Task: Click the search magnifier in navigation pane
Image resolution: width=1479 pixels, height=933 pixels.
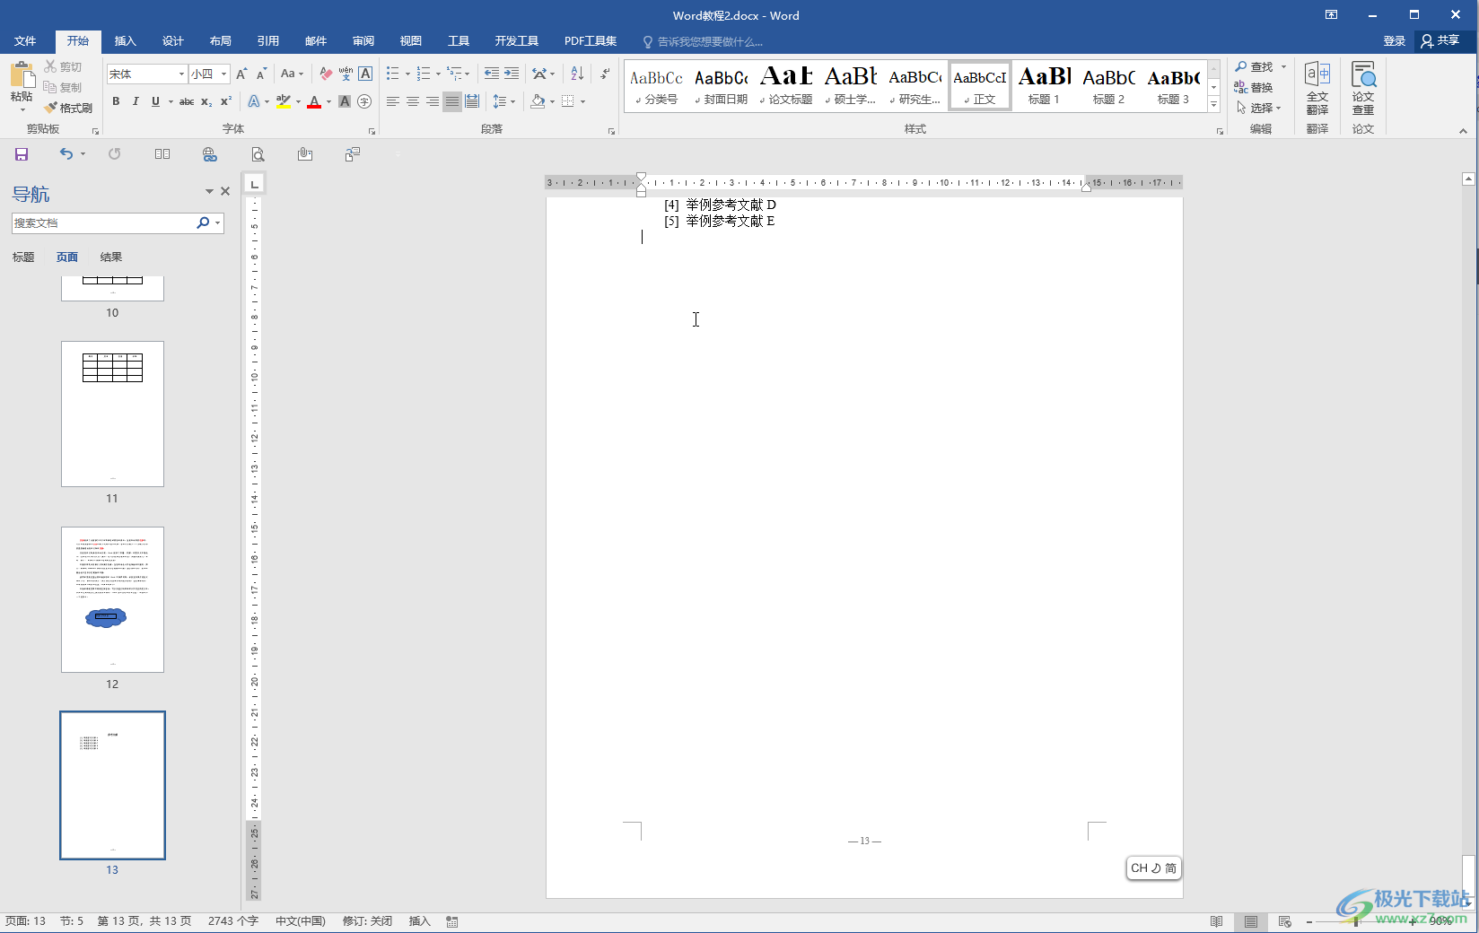Action: [203, 222]
